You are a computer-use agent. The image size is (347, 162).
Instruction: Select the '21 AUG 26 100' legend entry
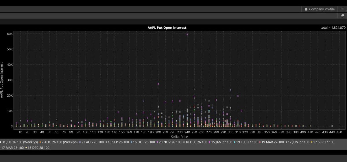click(x=92, y=142)
